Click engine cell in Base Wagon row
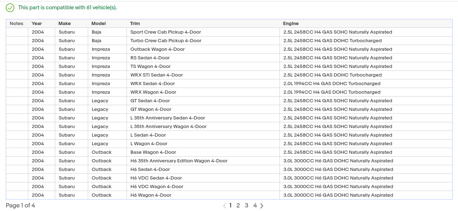The width and height of the screenshot is (458, 211). coord(366,152)
